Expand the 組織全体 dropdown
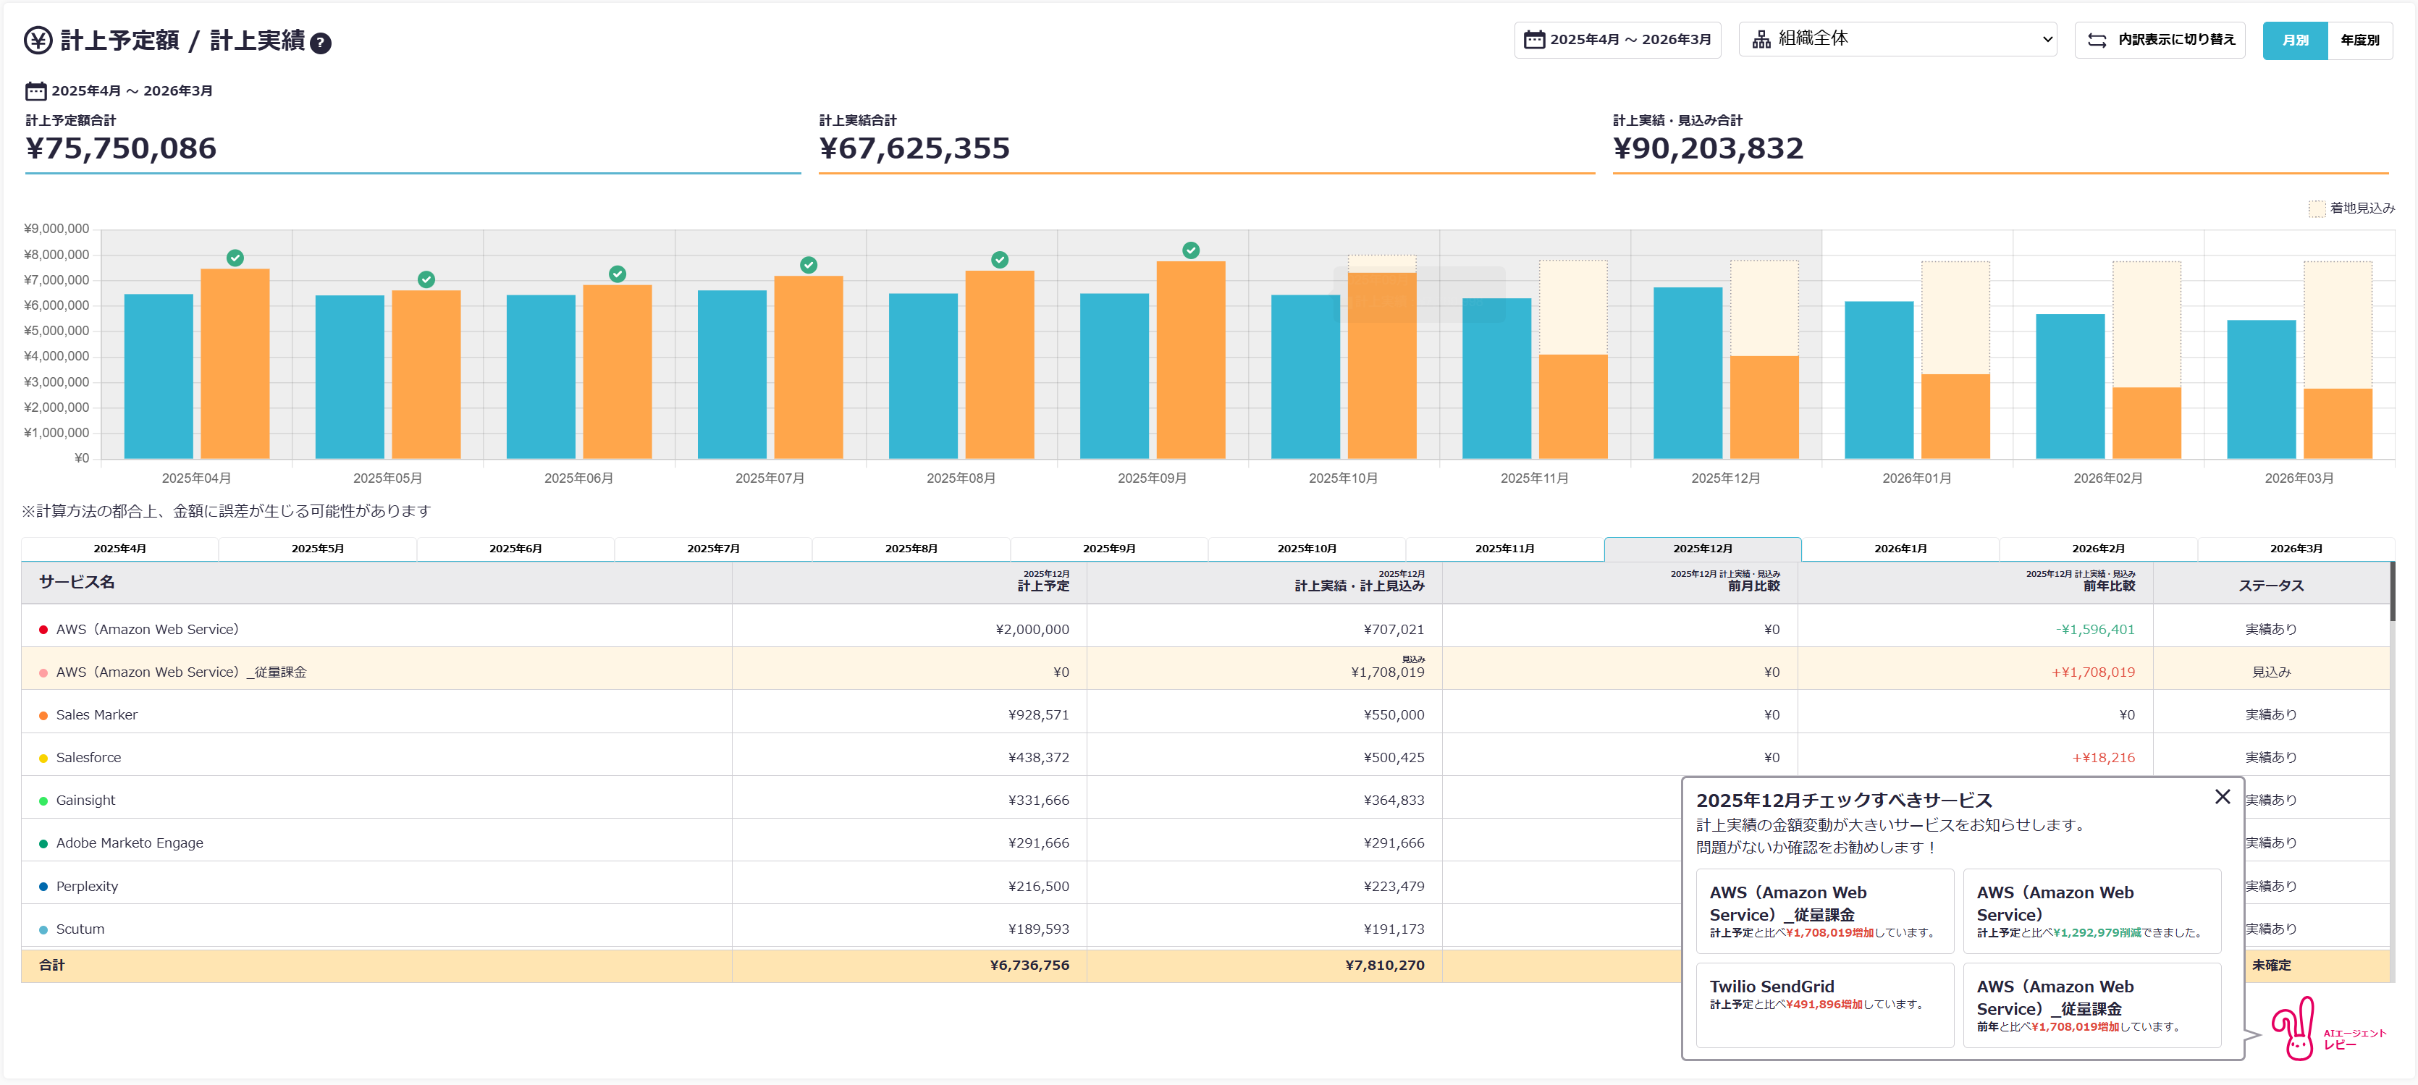 pyautogui.click(x=1899, y=39)
